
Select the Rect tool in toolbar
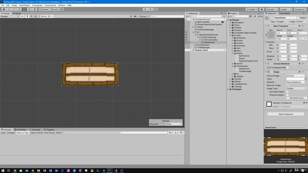(24, 9)
